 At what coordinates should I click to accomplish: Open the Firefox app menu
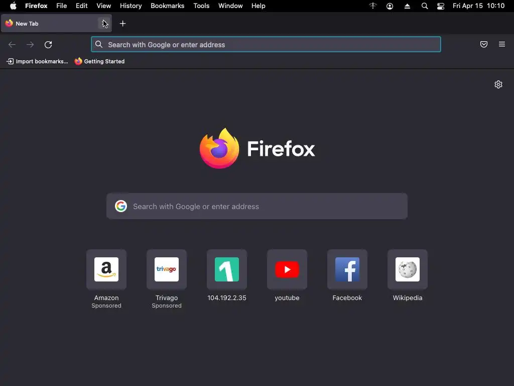36,6
